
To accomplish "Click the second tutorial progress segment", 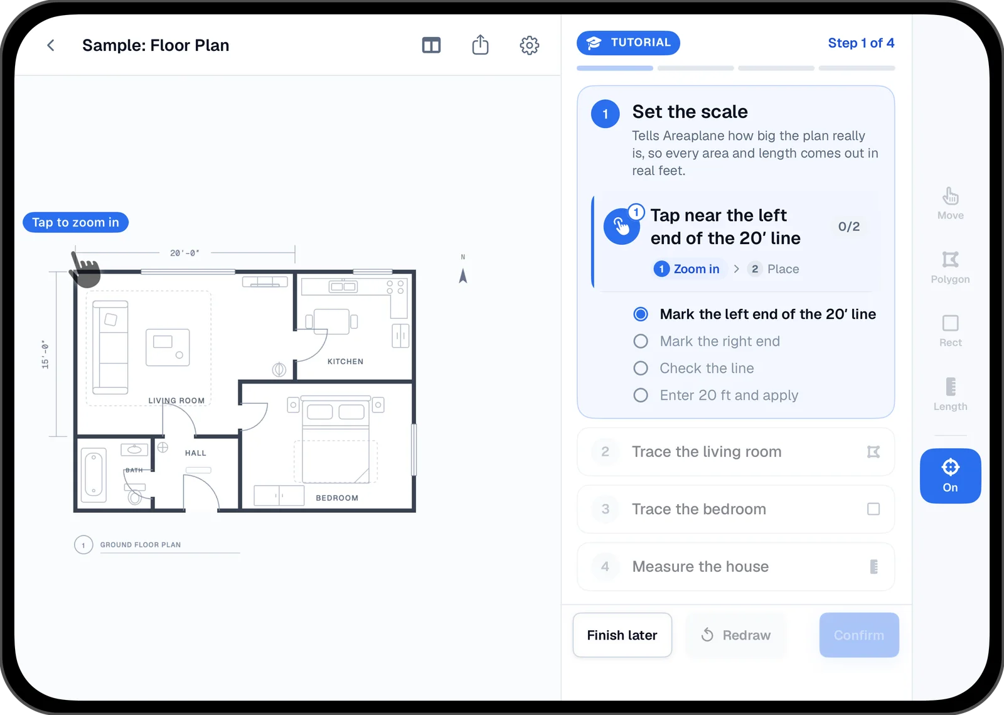I will point(695,68).
